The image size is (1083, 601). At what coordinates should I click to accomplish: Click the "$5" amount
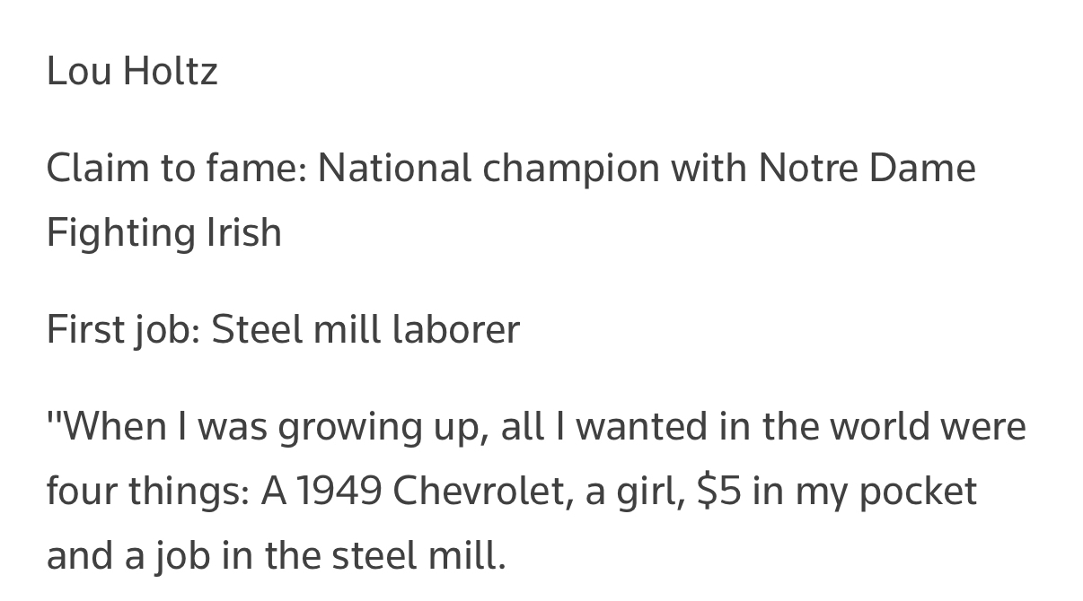tap(718, 491)
